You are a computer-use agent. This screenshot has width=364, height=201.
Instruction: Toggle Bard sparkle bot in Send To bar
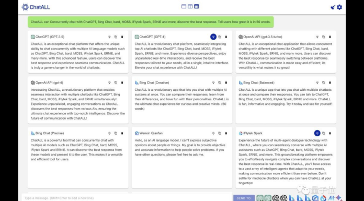click(x=339, y=198)
